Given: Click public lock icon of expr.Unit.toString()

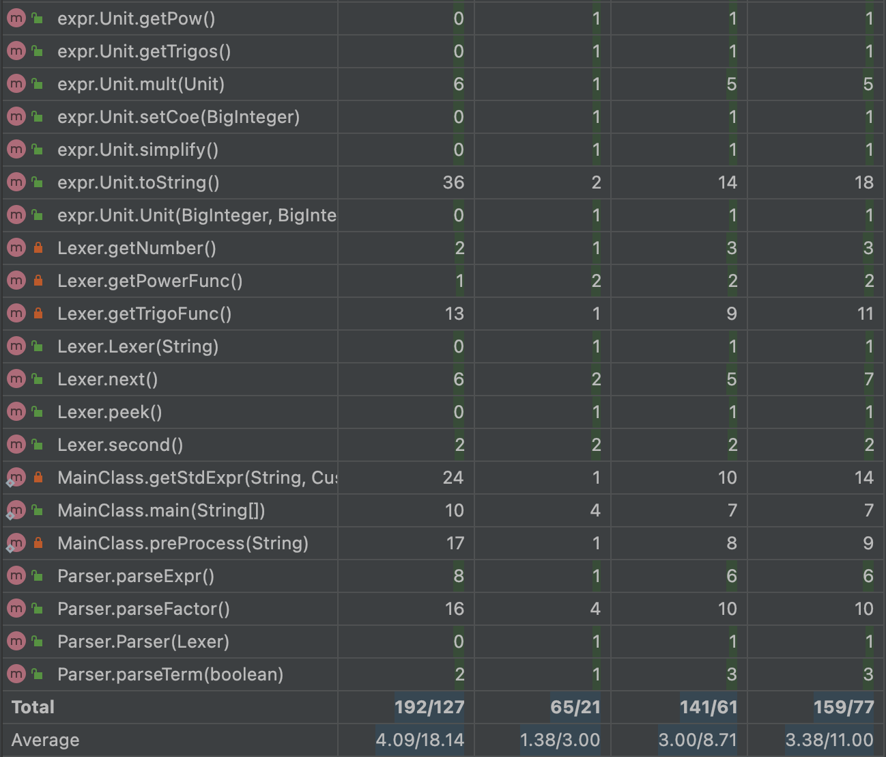Looking at the screenshot, I should [x=38, y=182].
